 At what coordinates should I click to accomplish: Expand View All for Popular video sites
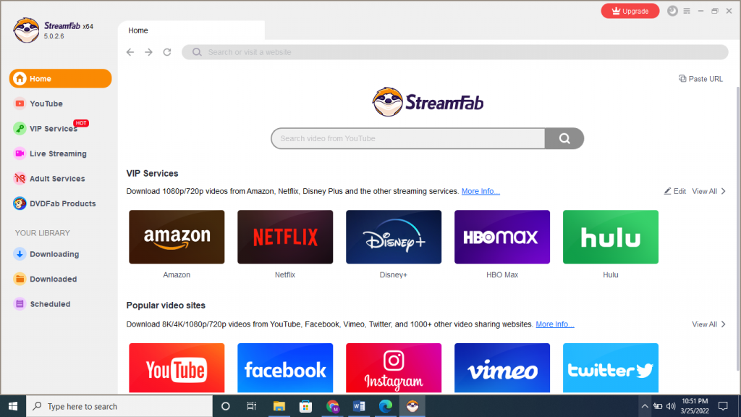[x=708, y=324]
